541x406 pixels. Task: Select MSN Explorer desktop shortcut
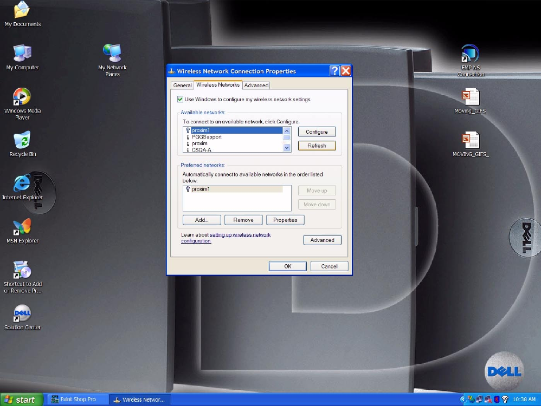[22, 231]
